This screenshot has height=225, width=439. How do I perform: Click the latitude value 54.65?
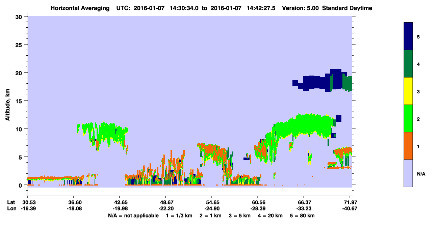(211, 202)
